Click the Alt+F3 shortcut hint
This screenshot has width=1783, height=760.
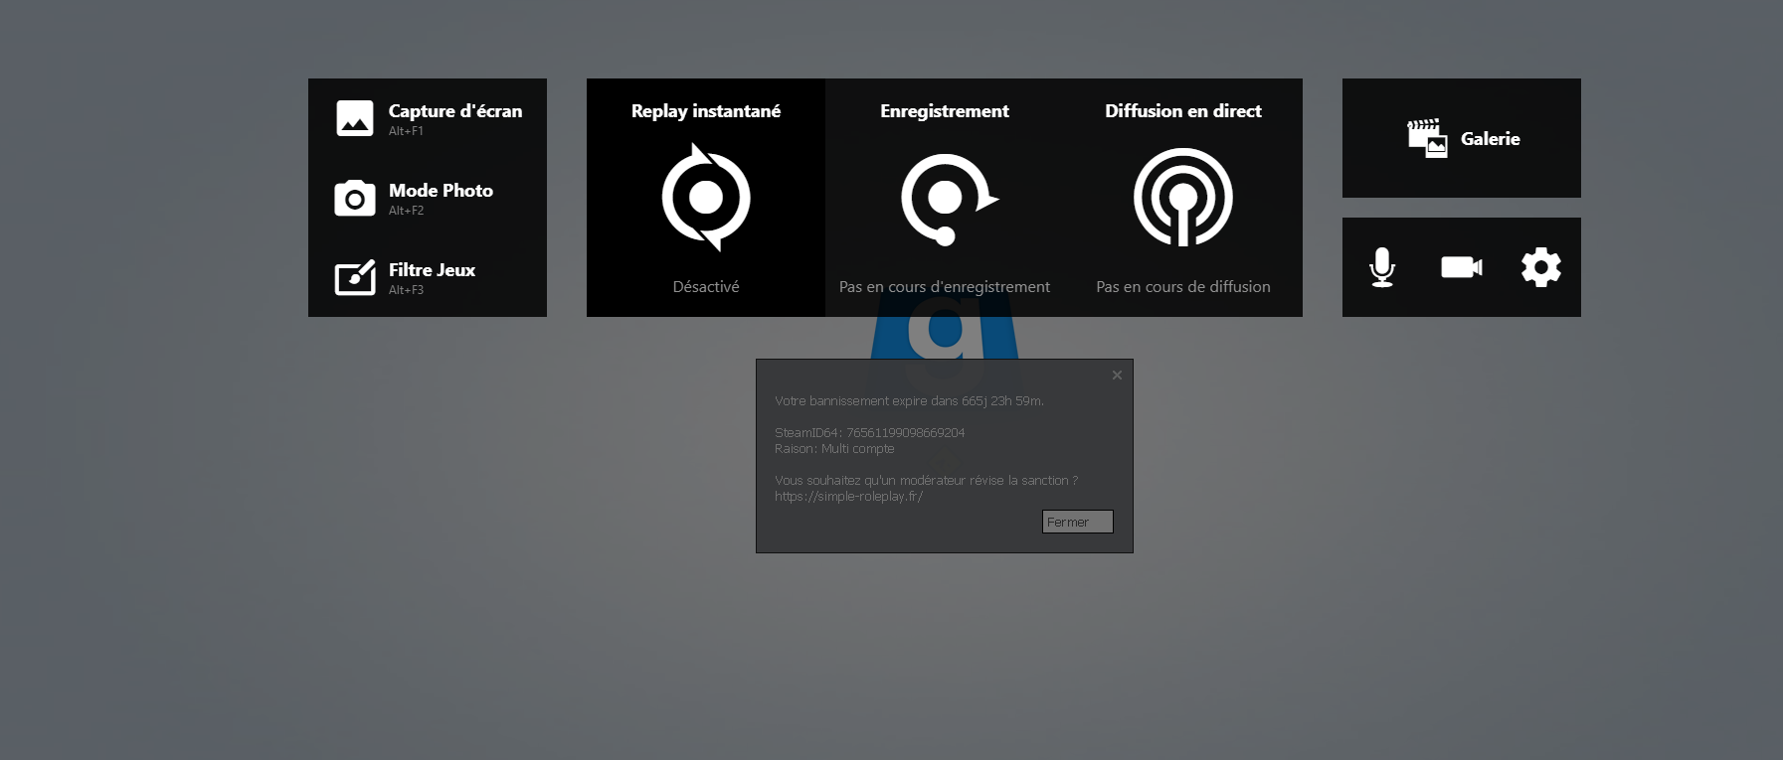(x=406, y=290)
